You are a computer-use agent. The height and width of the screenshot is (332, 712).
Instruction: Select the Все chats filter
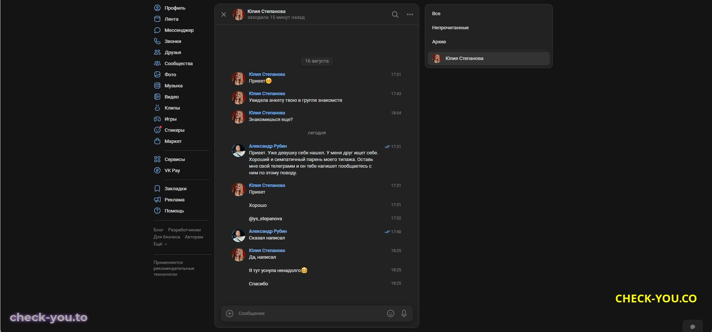(436, 14)
